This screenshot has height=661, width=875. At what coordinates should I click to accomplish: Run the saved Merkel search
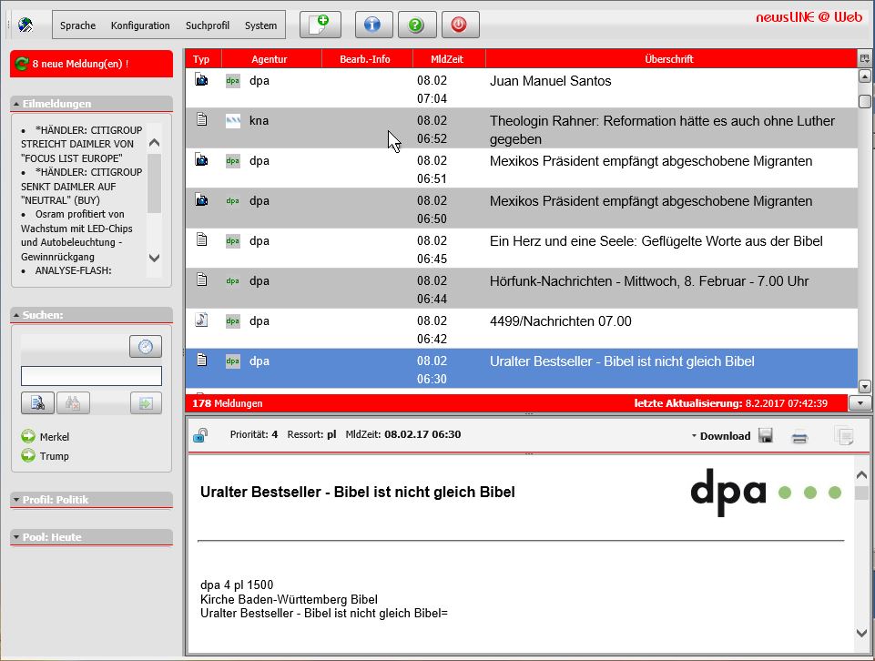point(54,437)
